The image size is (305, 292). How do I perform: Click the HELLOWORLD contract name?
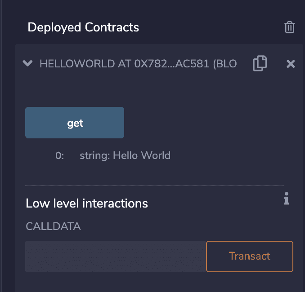click(77, 64)
